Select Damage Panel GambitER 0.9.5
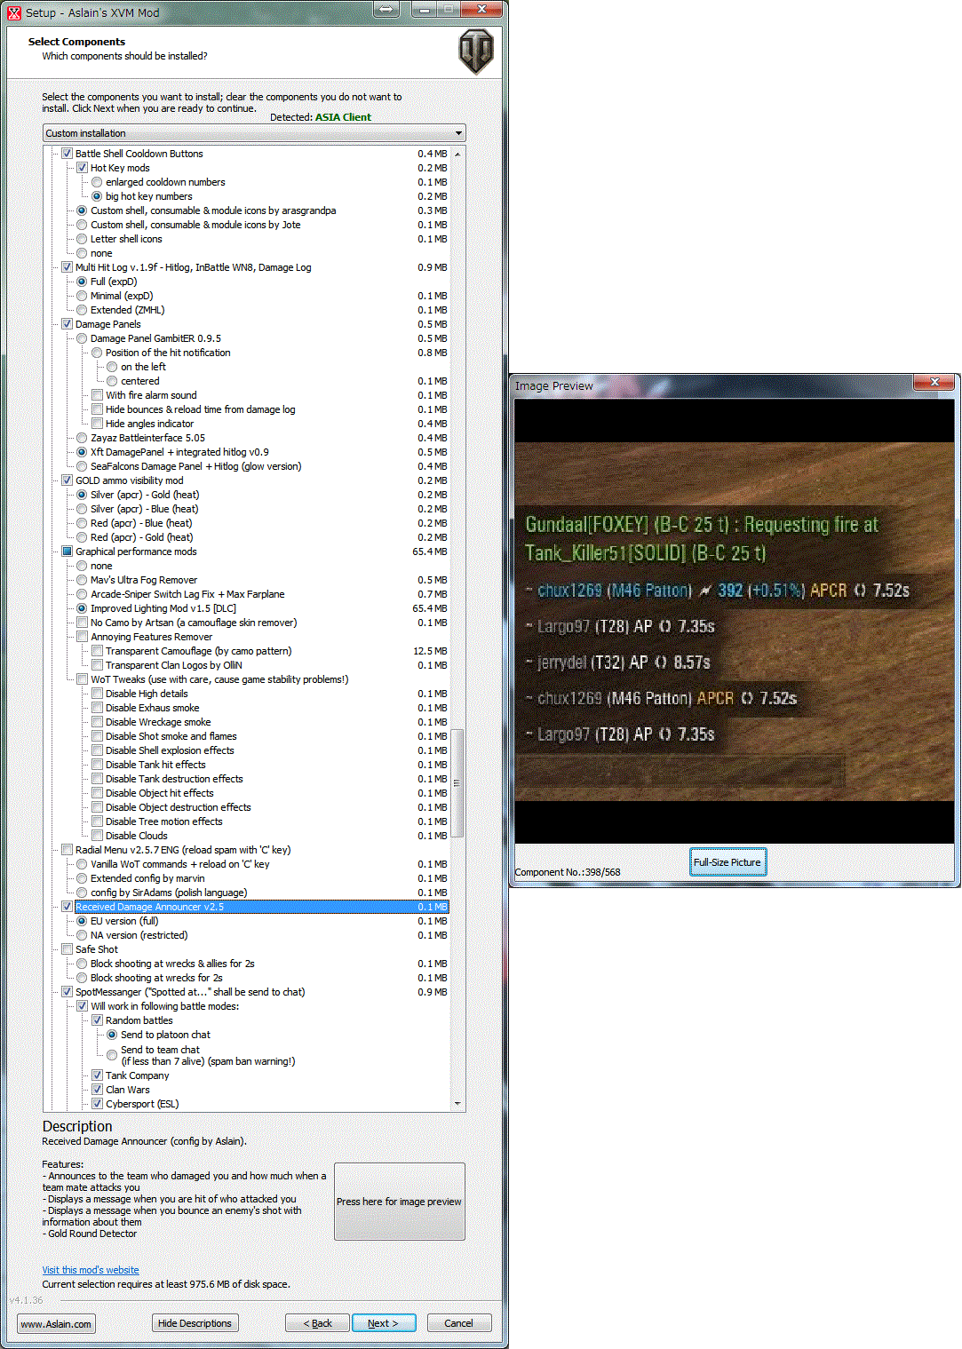This screenshot has width=962, height=1349. 82,338
